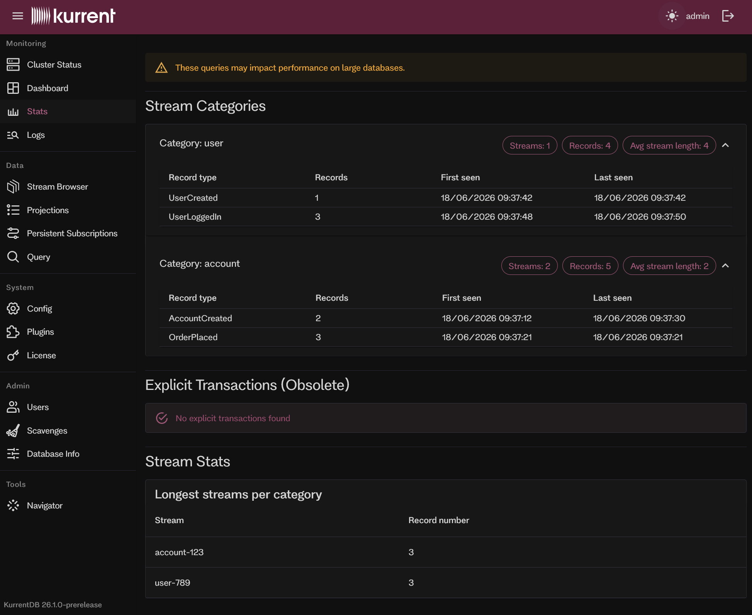Select the UserLoggedIn record row
This screenshot has width=752, height=615.
[446, 217]
